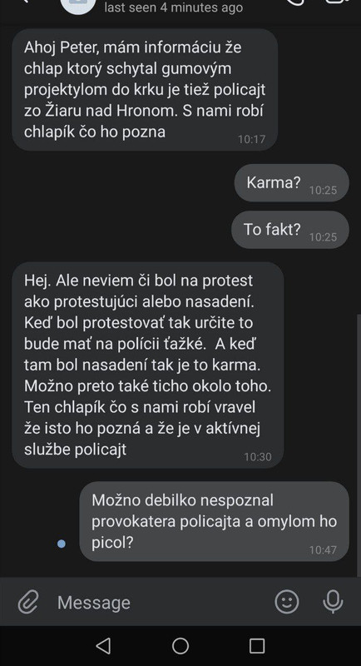Tap the microphone voice message icon

[333, 602]
